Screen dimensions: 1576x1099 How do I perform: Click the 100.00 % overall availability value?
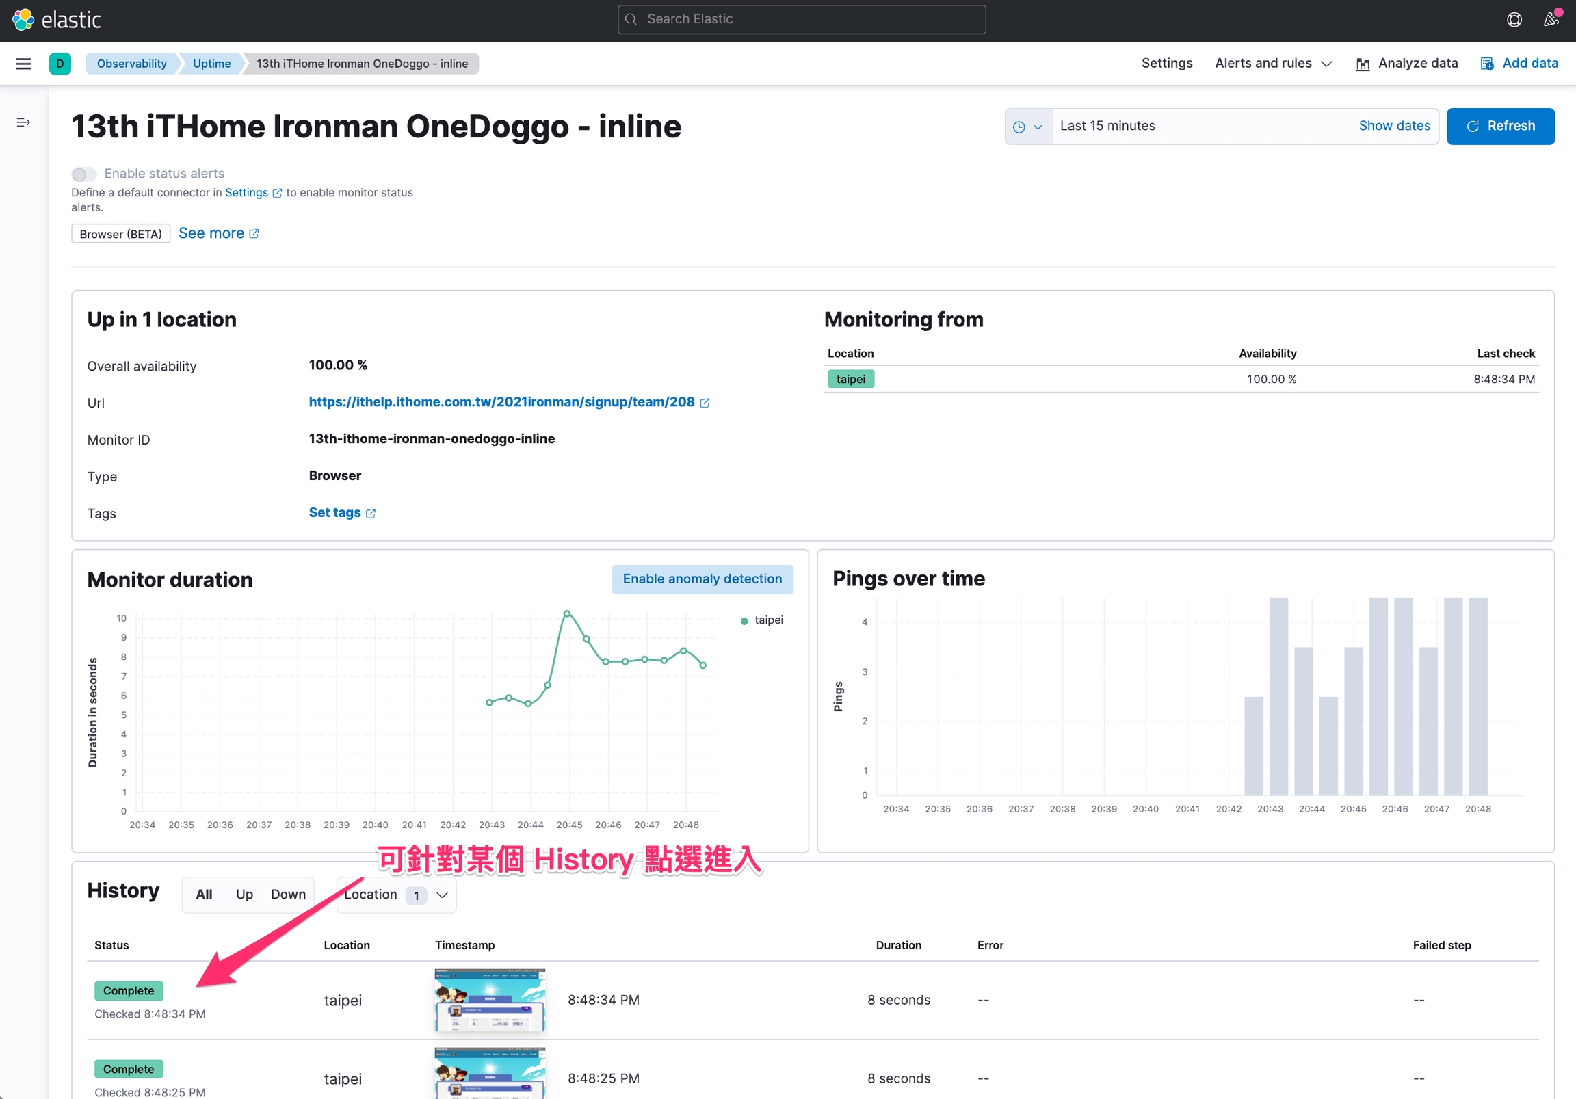click(338, 365)
